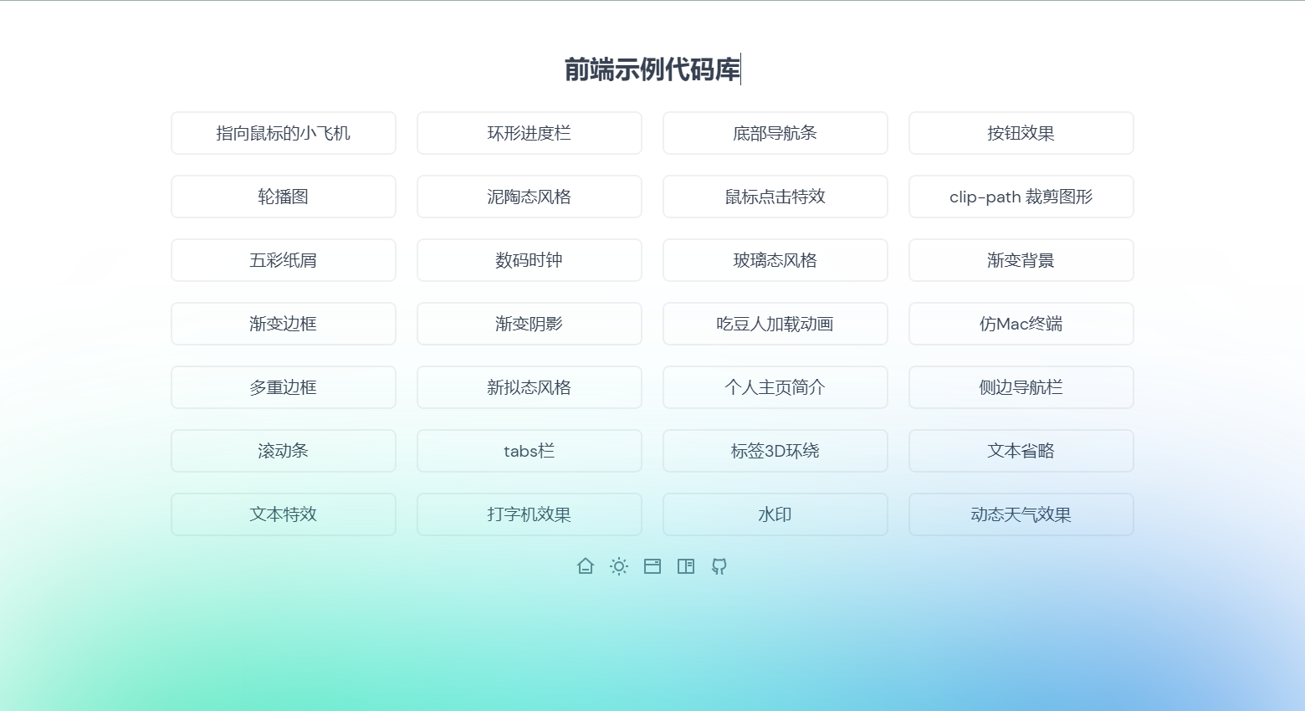The width and height of the screenshot is (1305, 711).
Task: Select 文本省略 card
Action: pyautogui.click(x=1021, y=451)
